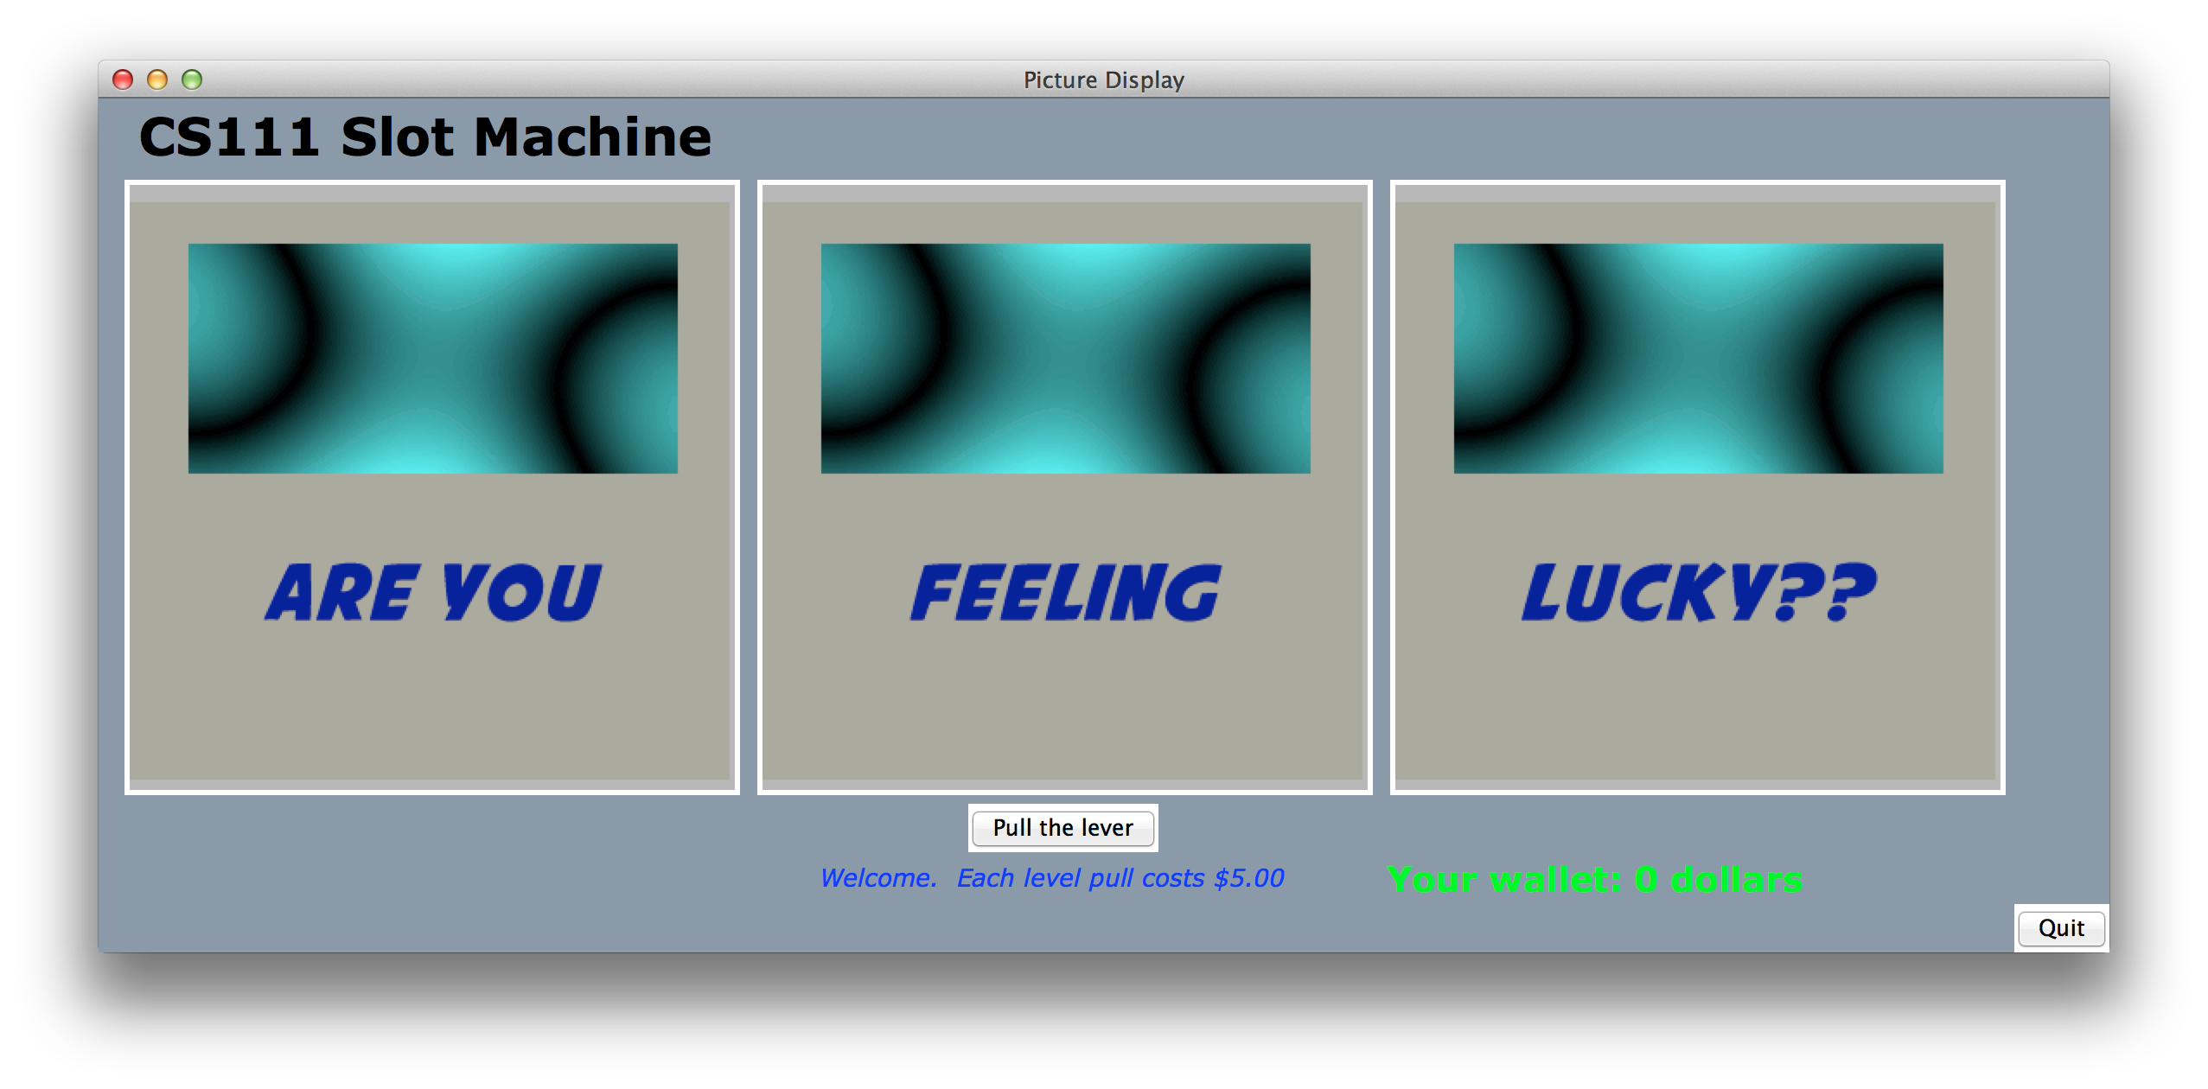The image size is (2208, 1089).
Task: Maximize window with the green button
Action: coord(192,80)
